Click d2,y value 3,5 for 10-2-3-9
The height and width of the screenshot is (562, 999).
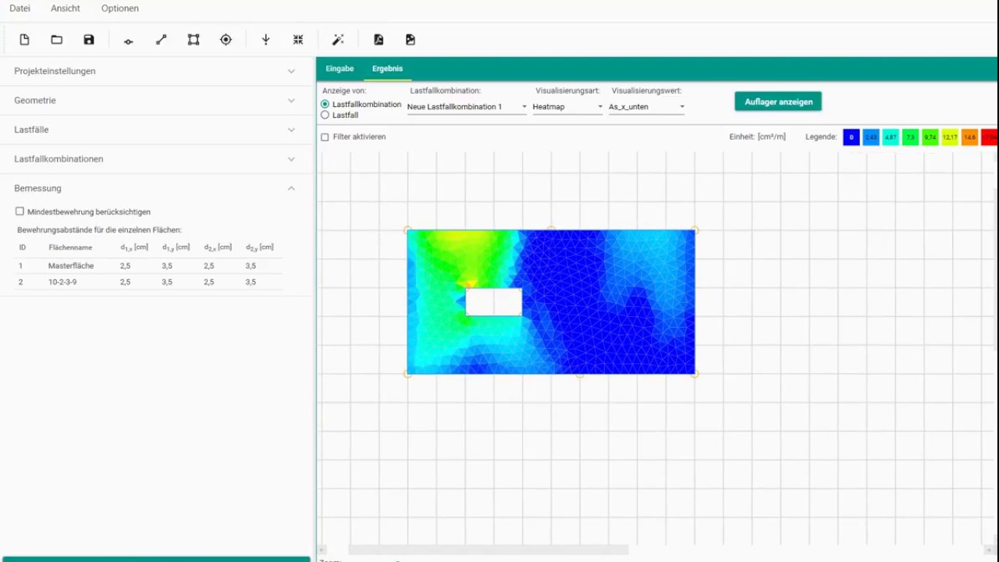(251, 282)
